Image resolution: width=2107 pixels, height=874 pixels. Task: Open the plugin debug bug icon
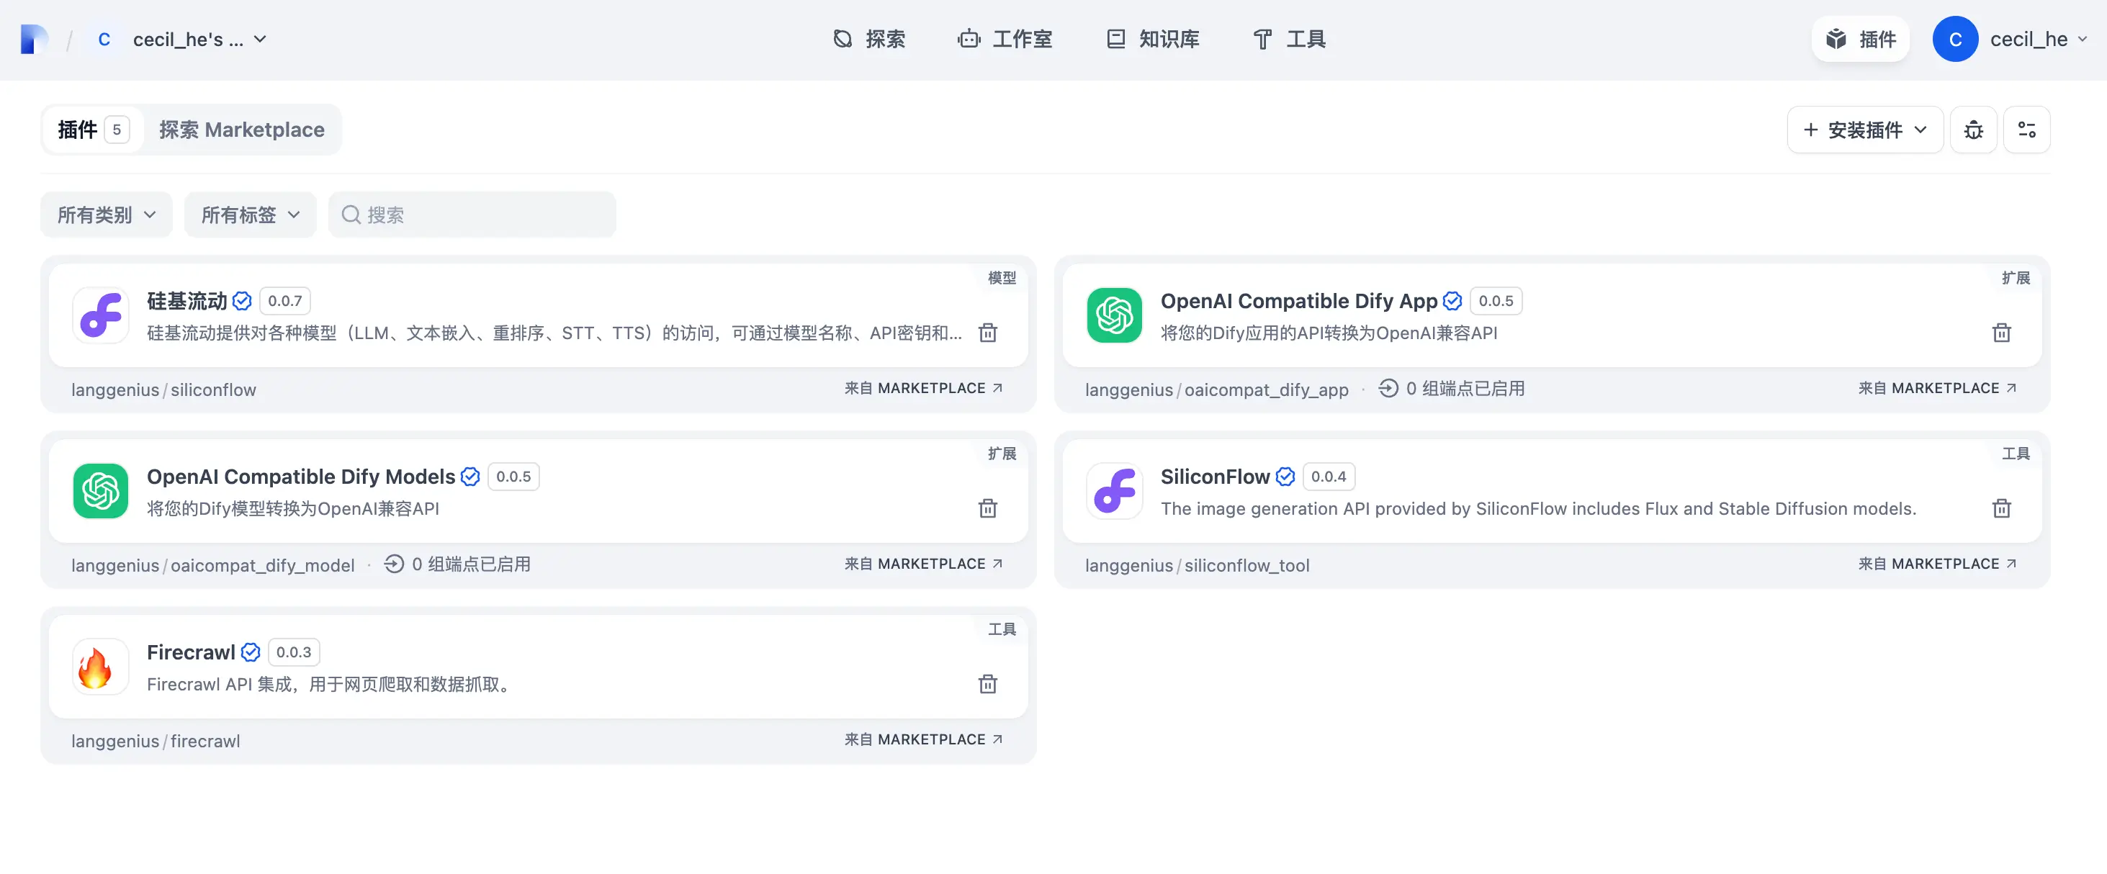tap(1973, 130)
